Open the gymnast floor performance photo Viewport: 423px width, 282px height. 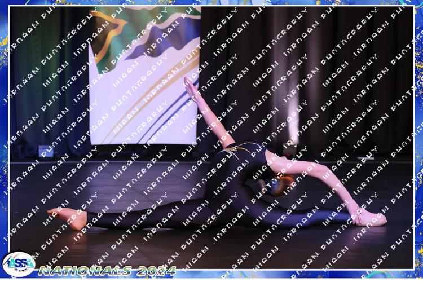tap(211, 138)
